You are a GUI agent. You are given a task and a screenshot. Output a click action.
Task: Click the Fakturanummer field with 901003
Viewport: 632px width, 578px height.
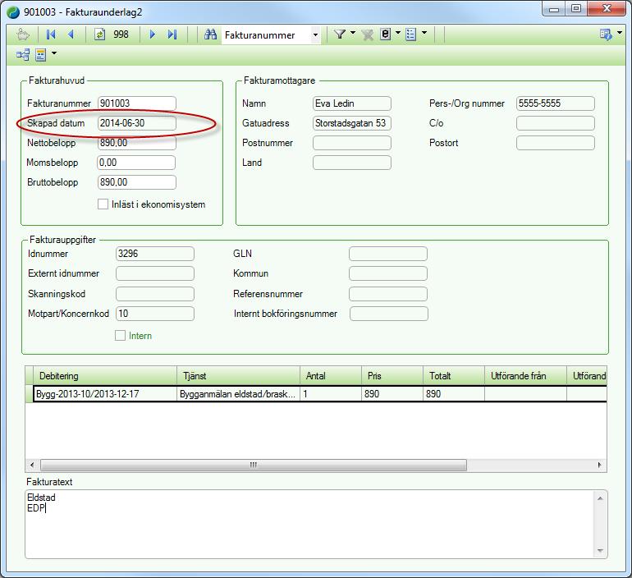[137, 103]
